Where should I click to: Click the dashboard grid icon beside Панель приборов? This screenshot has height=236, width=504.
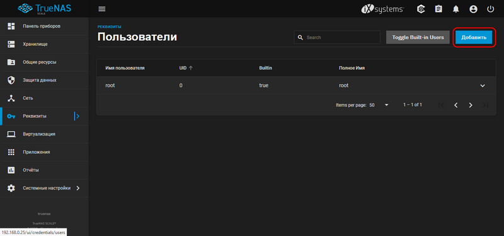11,26
